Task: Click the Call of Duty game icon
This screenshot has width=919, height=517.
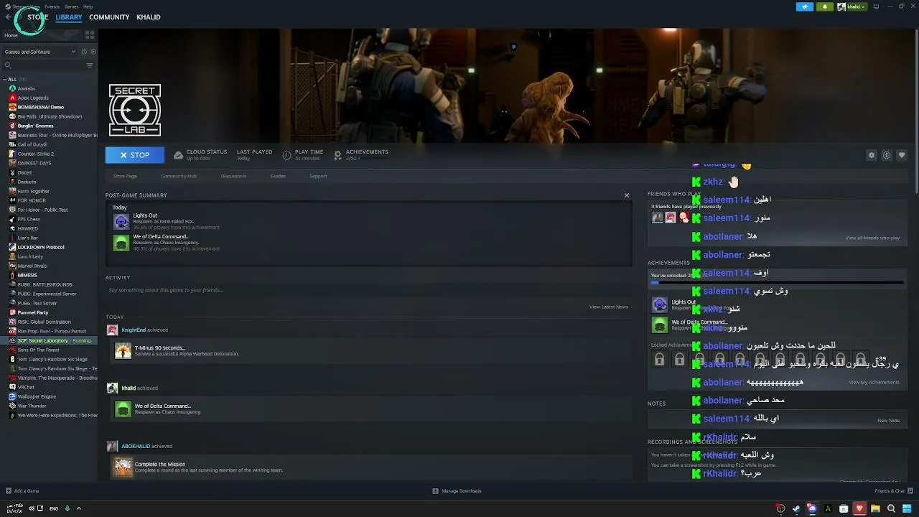Action: 12,144
